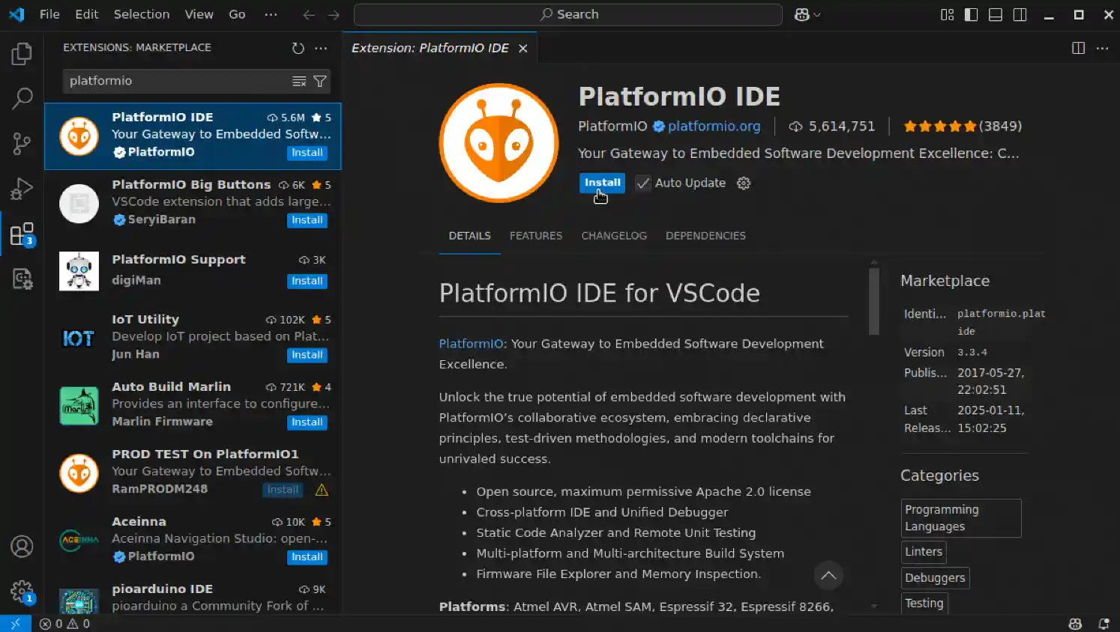Open the Manage gear in activity bar
The image size is (1120, 632).
click(22, 592)
